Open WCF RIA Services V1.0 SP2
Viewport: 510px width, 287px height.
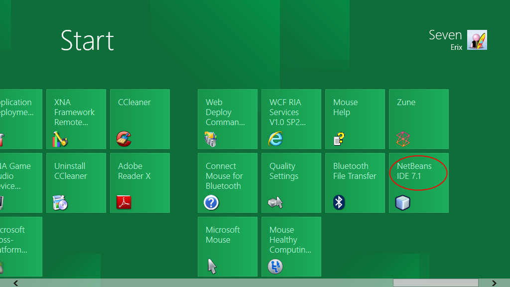(x=291, y=119)
